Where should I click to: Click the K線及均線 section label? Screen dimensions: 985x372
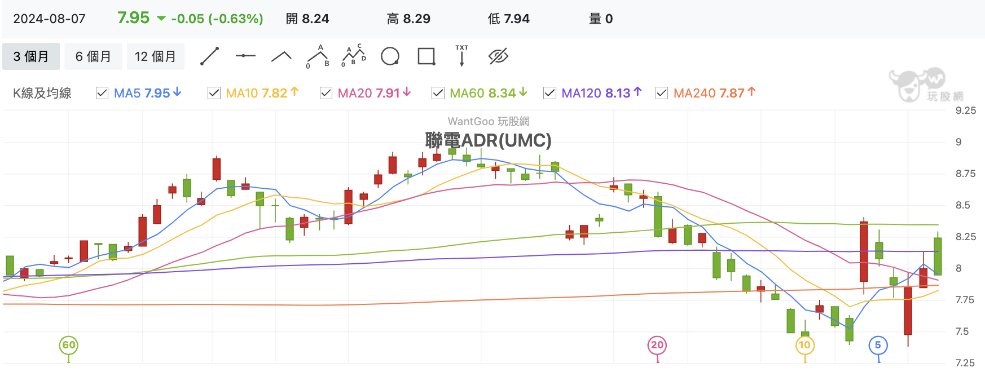pyautogui.click(x=42, y=93)
